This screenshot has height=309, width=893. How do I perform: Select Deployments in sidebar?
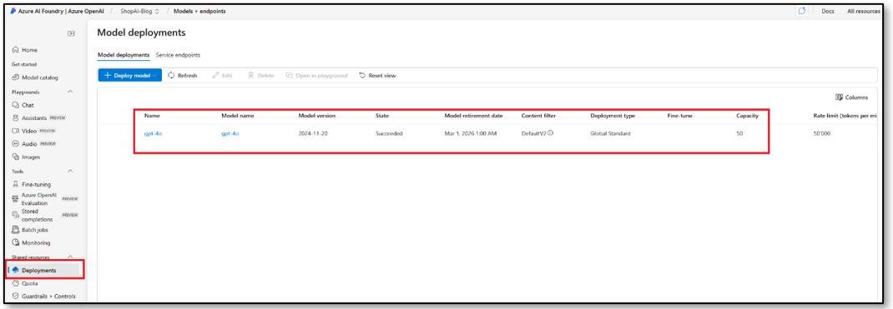(x=44, y=270)
